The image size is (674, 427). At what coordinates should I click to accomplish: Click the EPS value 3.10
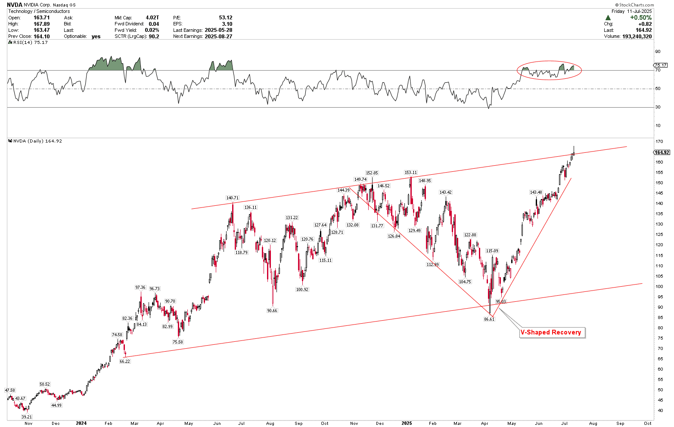(x=227, y=24)
